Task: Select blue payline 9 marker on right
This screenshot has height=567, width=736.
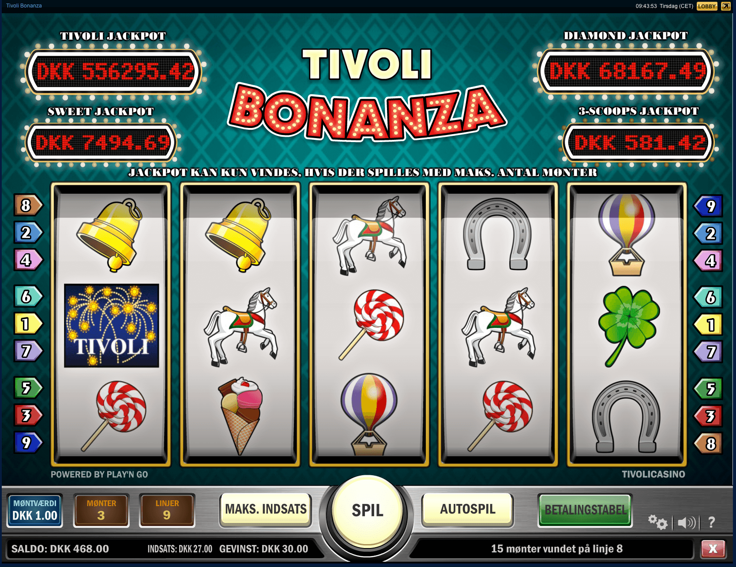Action: pyautogui.click(x=708, y=206)
